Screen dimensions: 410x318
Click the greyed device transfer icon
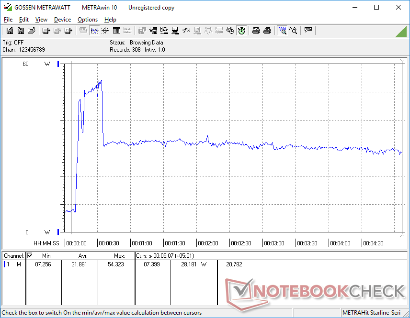(57, 31)
